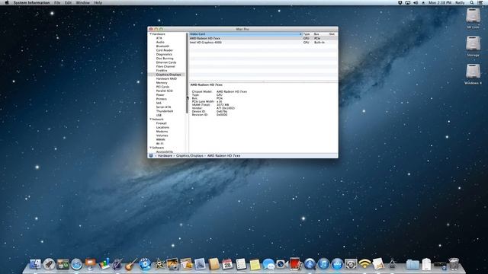Open FaceTime camera icon in dock
488x274 pixels.
coord(282,264)
